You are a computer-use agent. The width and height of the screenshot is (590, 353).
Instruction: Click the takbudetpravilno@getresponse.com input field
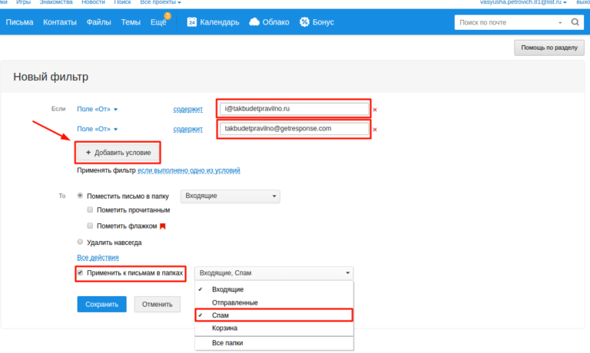pyautogui.click(x=293, y=129)
